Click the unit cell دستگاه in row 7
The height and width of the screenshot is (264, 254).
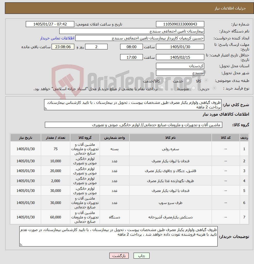114,217
